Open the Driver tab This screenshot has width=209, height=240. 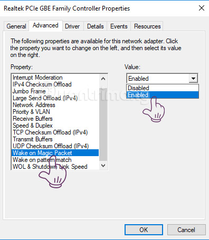tap(72, 26)
